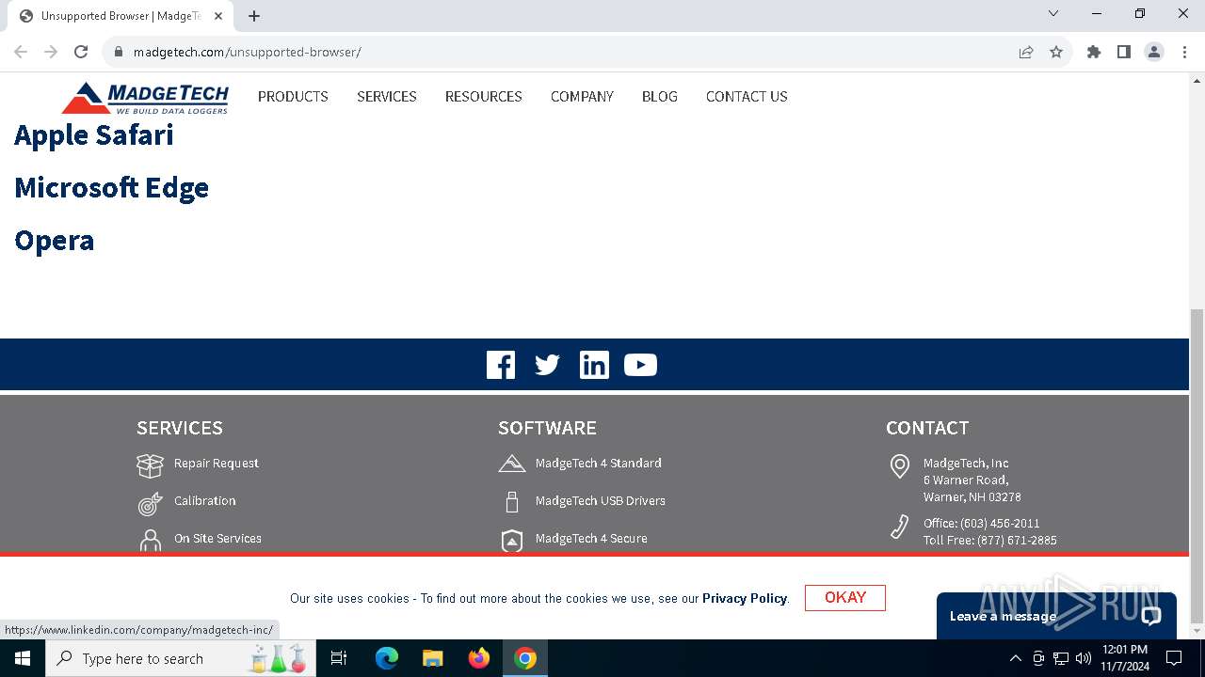Open the browser Extensions puzzle icon

coord(1094,52)
